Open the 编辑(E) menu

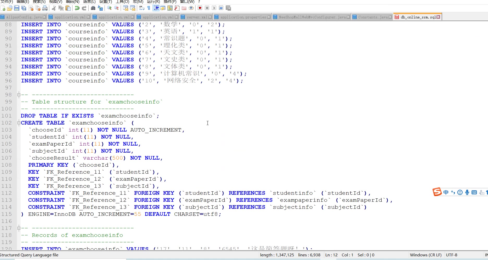tap(23, 2)
